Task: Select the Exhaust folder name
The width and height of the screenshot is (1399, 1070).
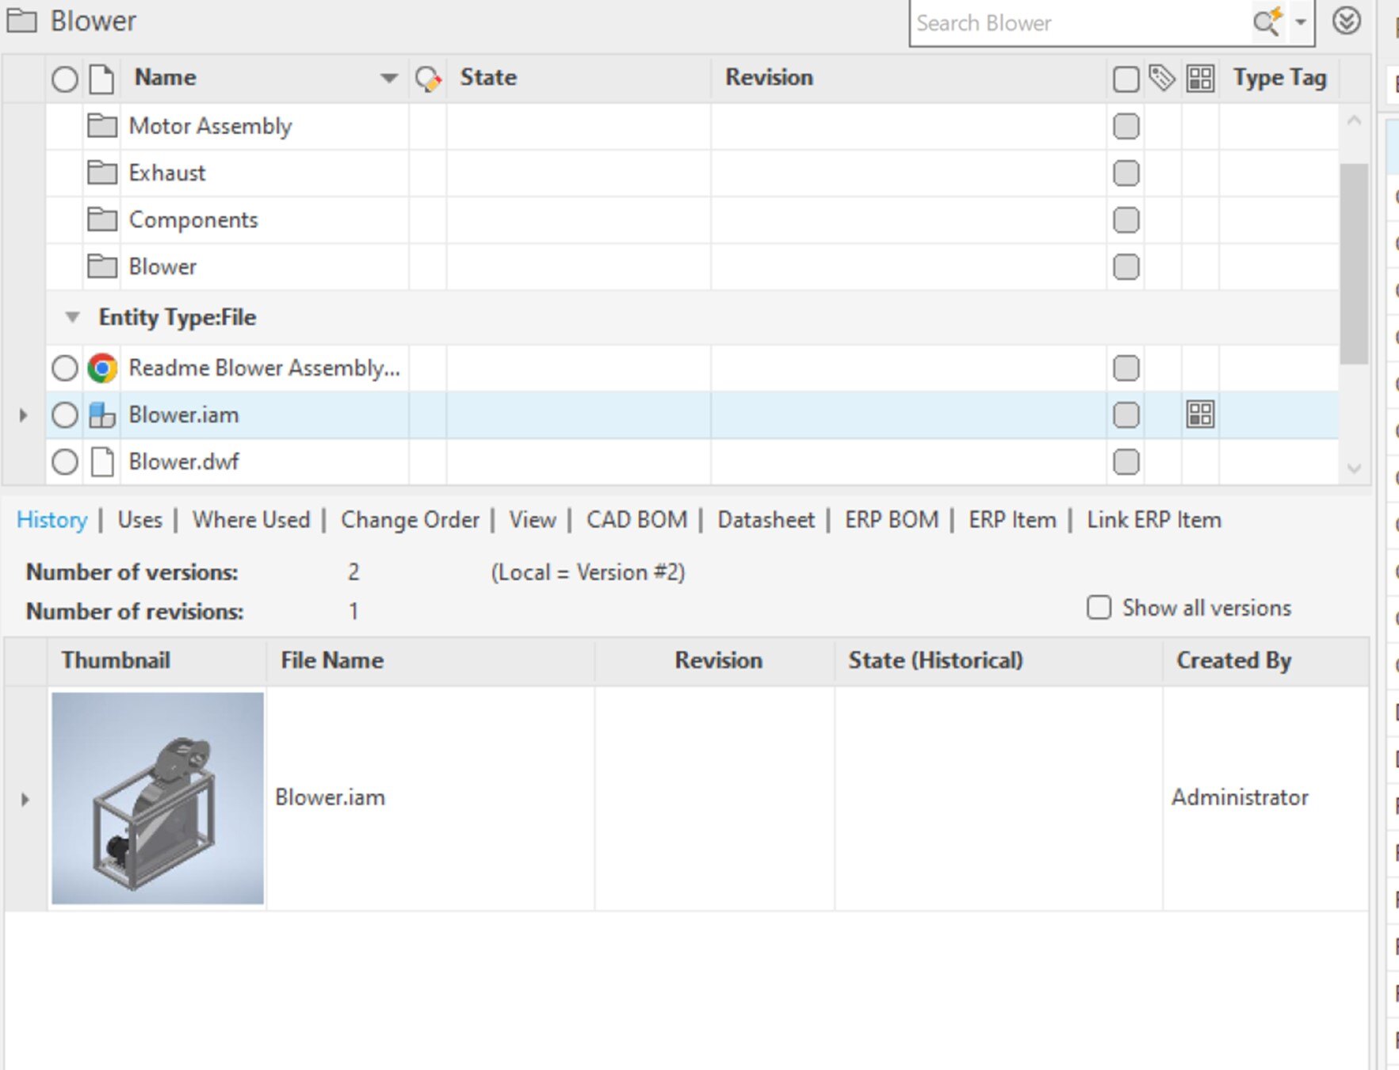Action: 167,173
